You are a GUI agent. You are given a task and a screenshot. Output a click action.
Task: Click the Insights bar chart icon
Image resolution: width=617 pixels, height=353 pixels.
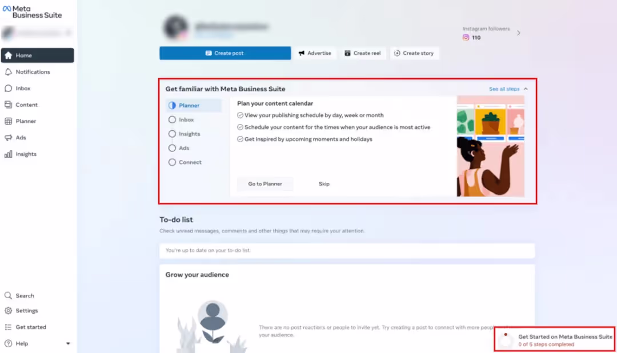coord(8,154)
